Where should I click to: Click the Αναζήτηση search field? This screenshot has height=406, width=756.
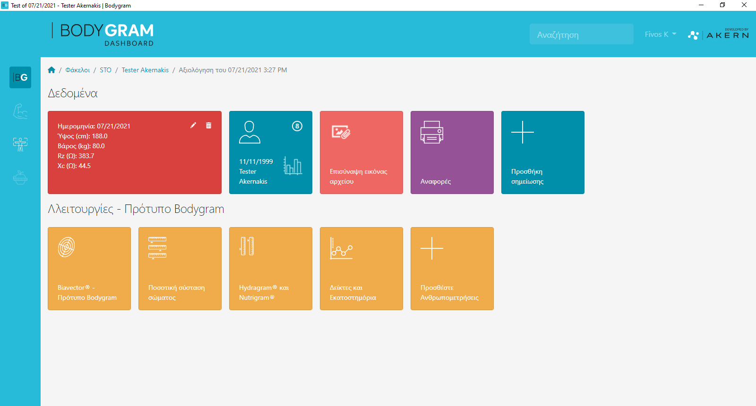tap(582, 34)
